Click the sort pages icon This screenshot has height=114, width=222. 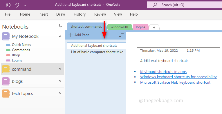121,35
